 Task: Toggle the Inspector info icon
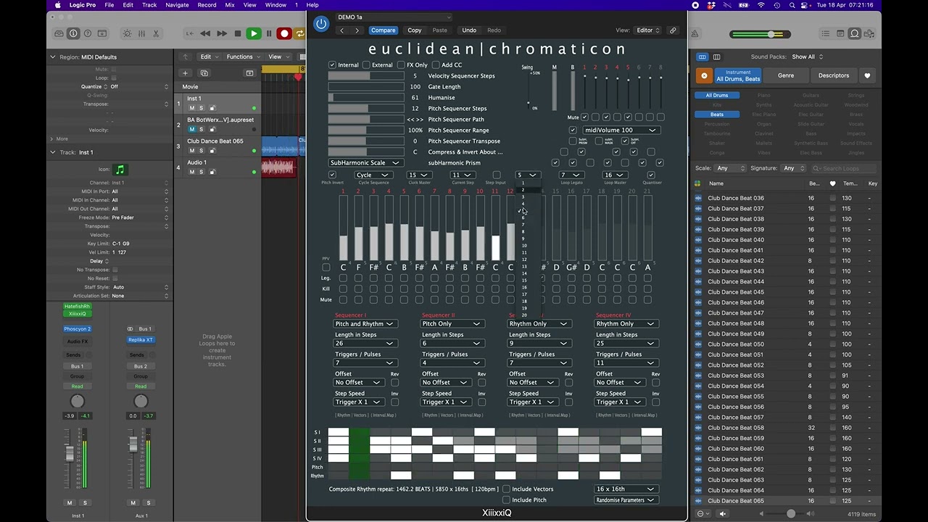coord(73,33)
